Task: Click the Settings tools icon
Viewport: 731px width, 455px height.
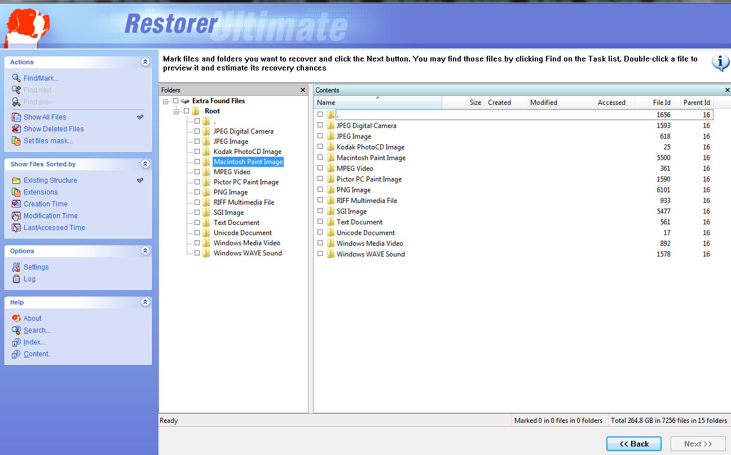Action: [x=16, y=267]
